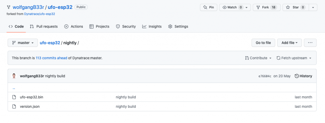Open the Watch options dropdown arrow
The height and width of the screenshot is (123, 325).
246,7
